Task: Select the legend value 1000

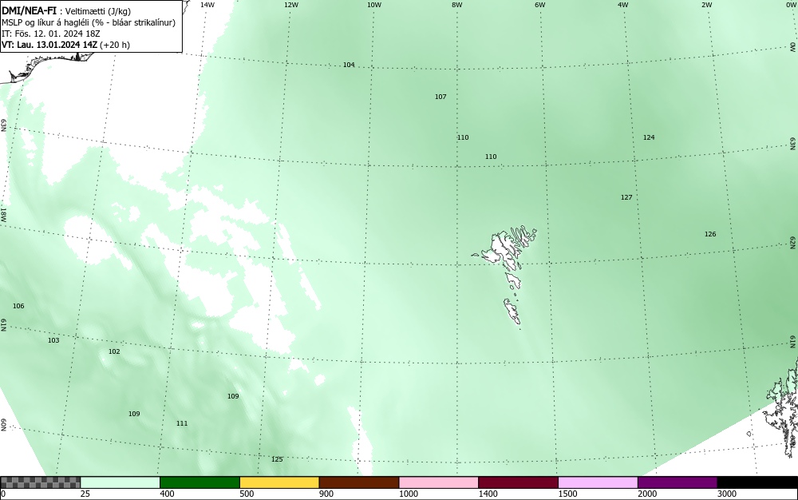Action: [x=408, y=494]
